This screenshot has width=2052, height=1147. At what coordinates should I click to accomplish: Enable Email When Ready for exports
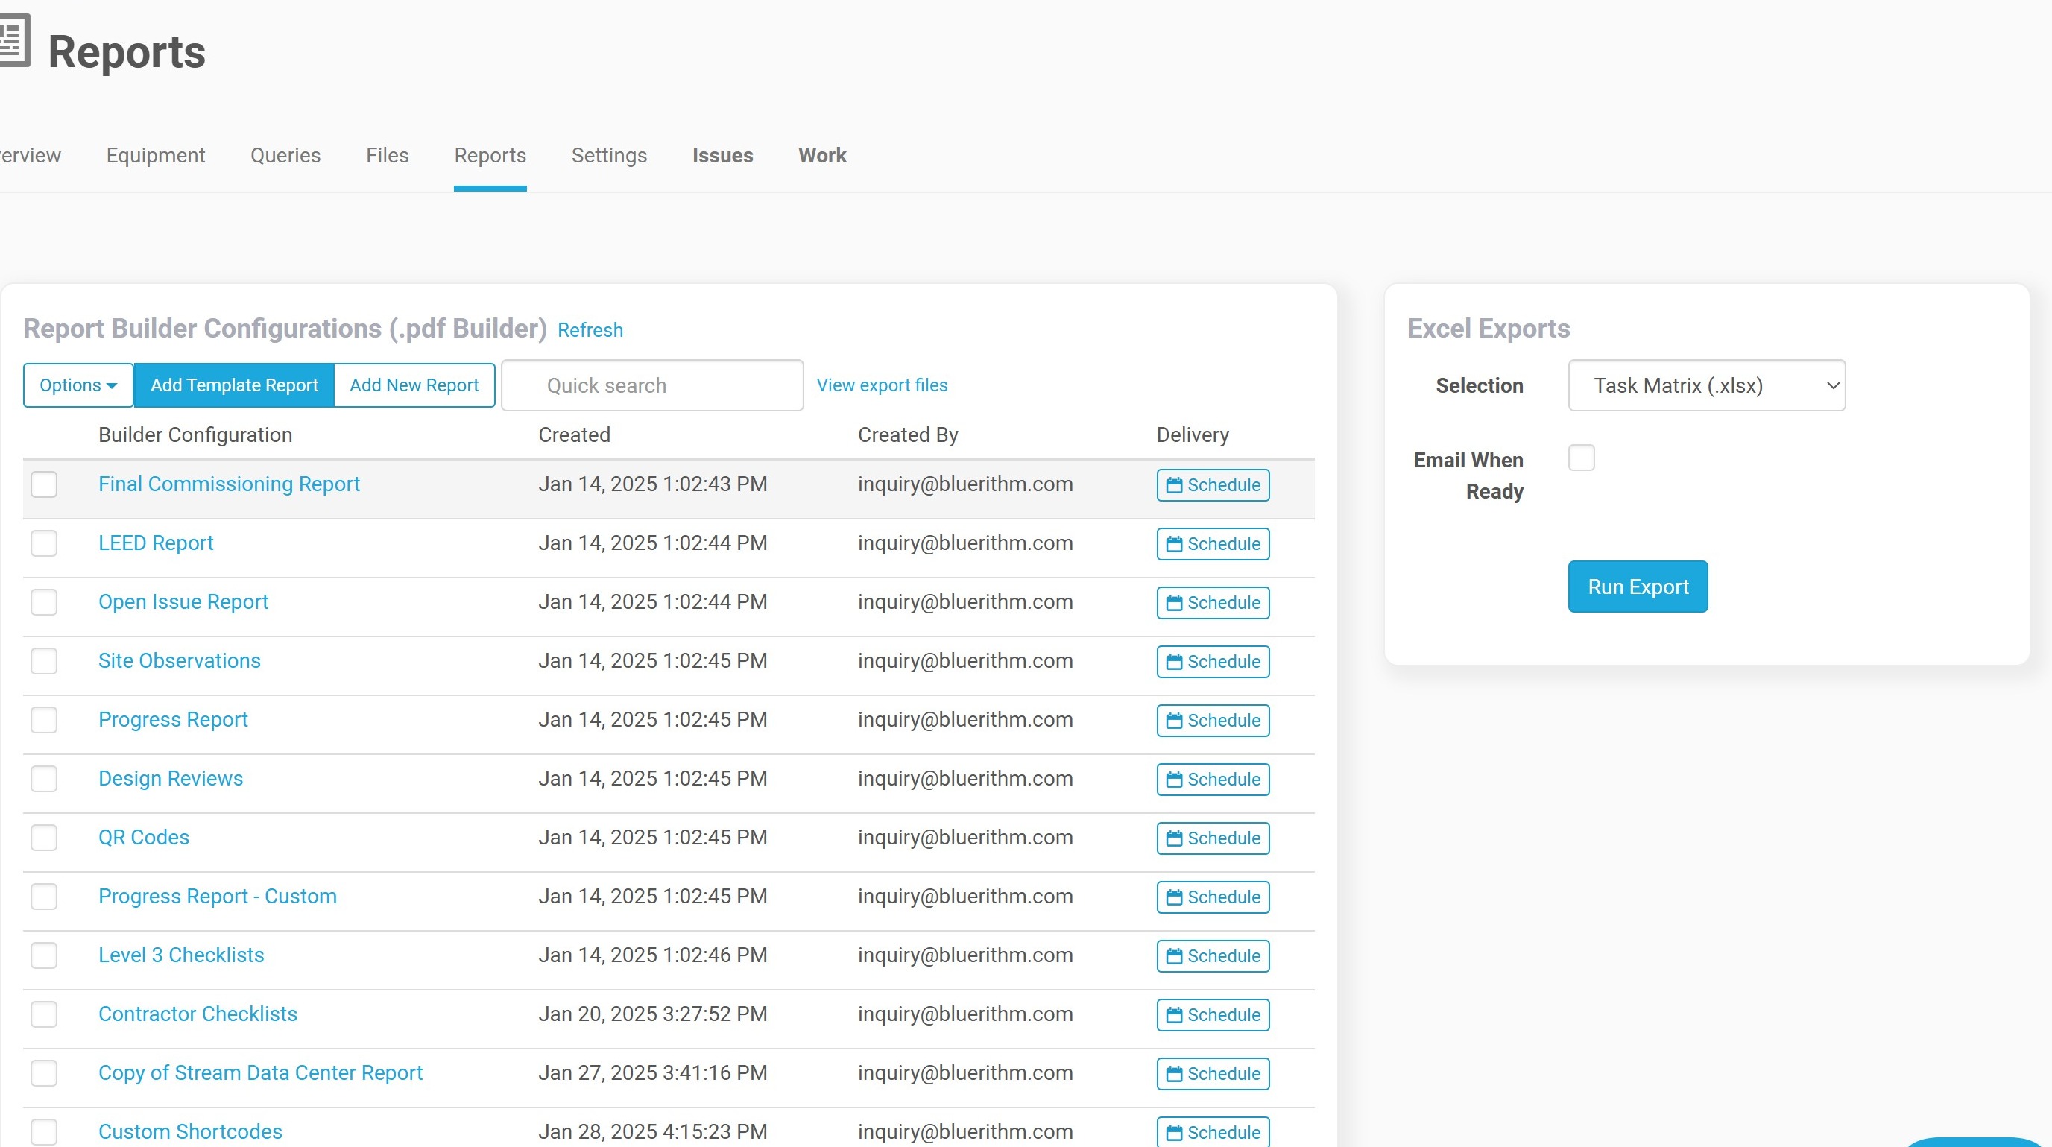point(1581,457)
